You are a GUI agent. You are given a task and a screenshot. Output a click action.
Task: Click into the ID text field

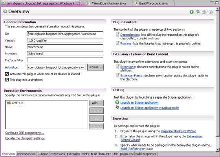[65, 34]
